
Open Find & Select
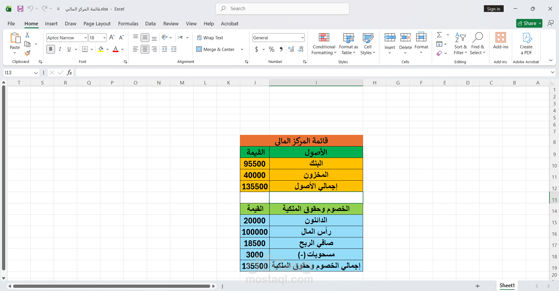point(477,43)
